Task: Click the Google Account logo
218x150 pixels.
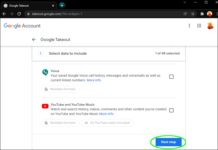Action: 22,26
